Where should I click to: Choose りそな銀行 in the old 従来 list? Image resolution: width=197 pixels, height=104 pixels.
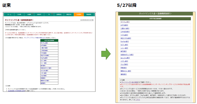(x=44, y=53)
